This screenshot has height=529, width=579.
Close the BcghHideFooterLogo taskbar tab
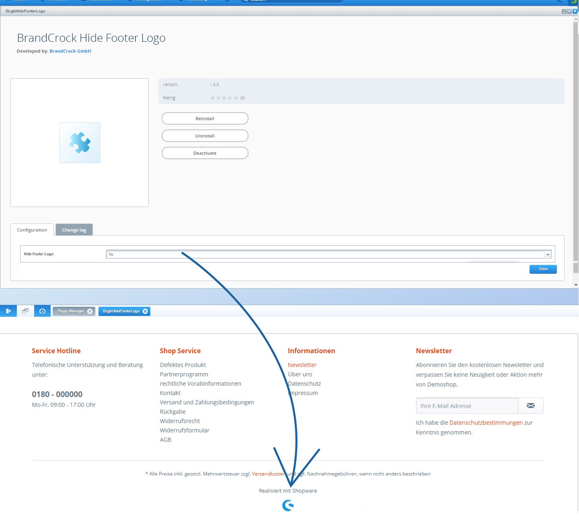click(x=145, y=311)
